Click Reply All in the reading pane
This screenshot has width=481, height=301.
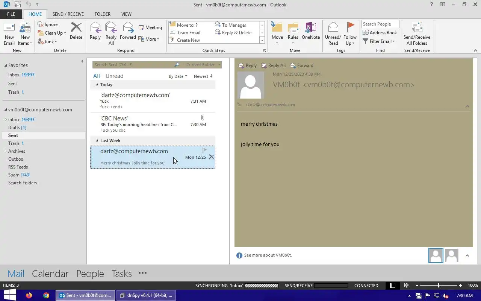tap(273, 65)
